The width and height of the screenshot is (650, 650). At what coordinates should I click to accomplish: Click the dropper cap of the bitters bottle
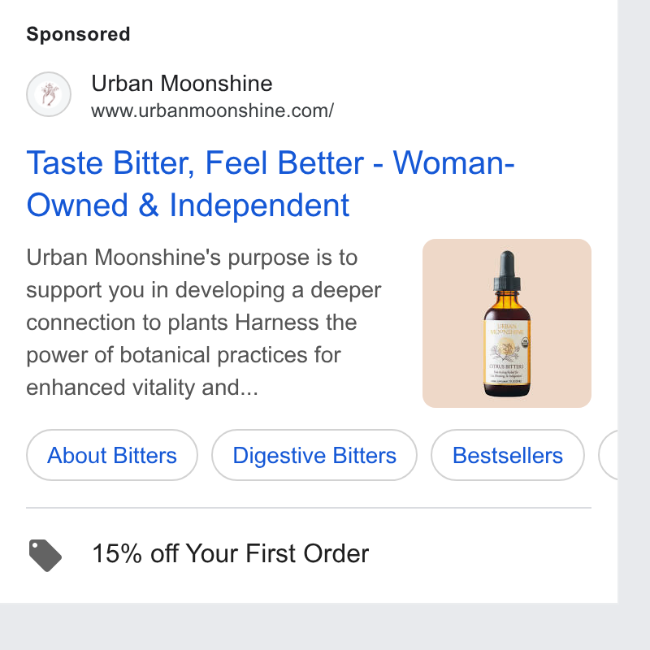click(507, 271)
